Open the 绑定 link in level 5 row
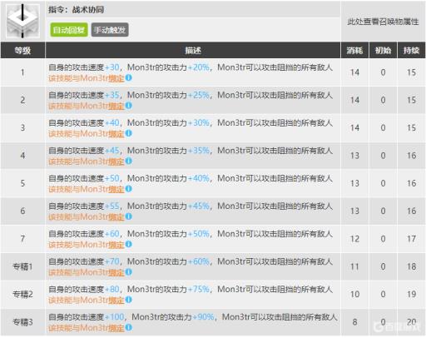This screenshot has width=426, height=338. pos(116,189)
